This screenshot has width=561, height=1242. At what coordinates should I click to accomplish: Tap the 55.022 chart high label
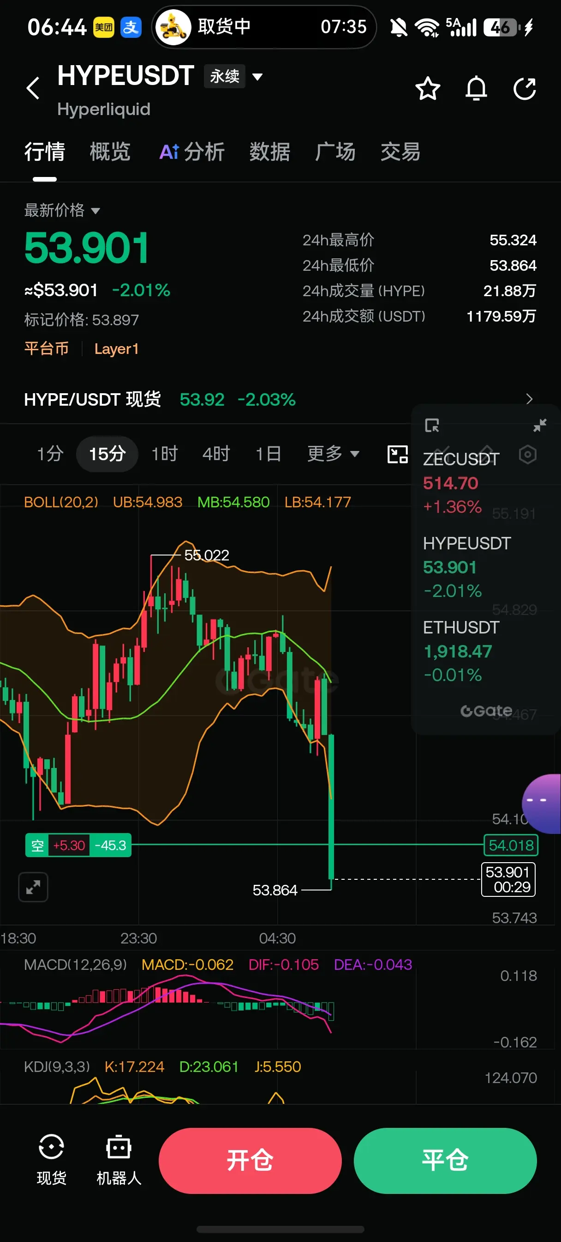point(207,555)
